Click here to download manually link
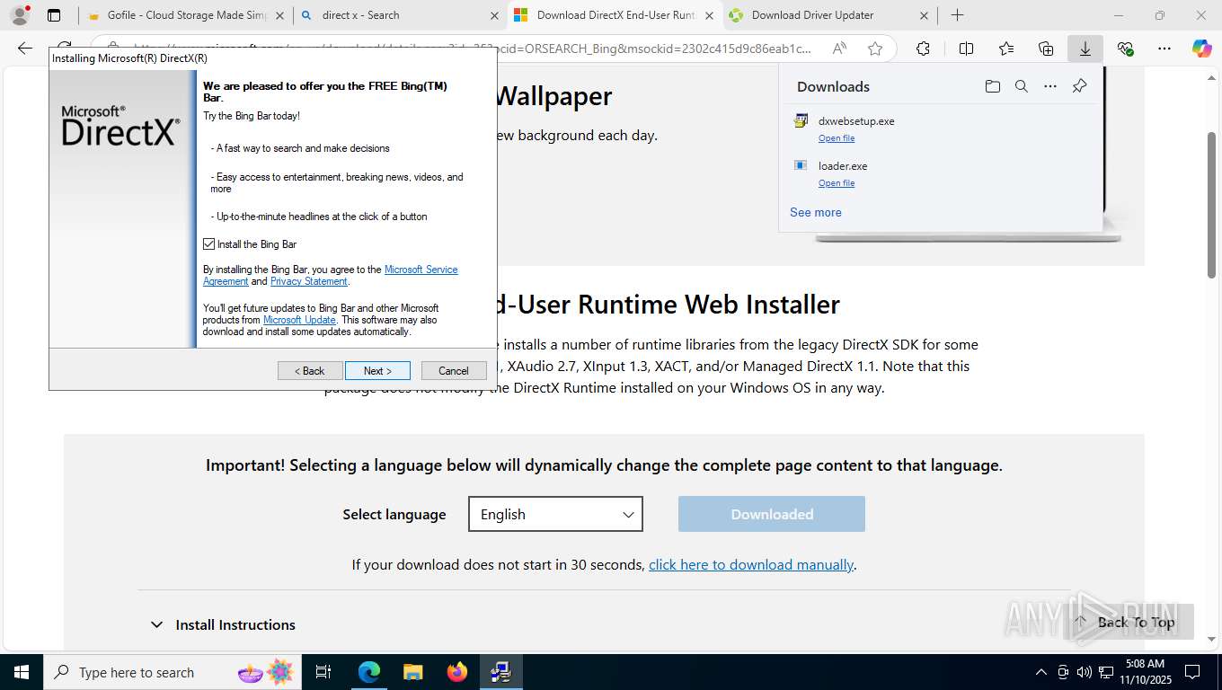 [x=751, y=565]
